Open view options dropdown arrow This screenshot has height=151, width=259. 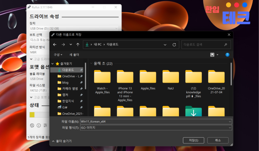point(217,55)
